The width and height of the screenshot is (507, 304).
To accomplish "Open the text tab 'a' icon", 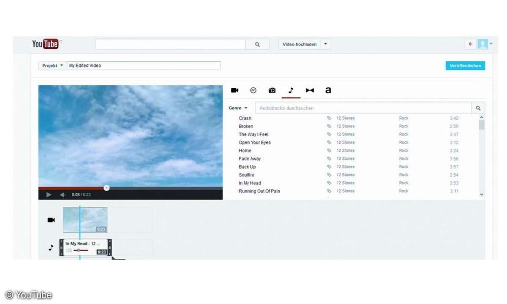I will (328, 90).
